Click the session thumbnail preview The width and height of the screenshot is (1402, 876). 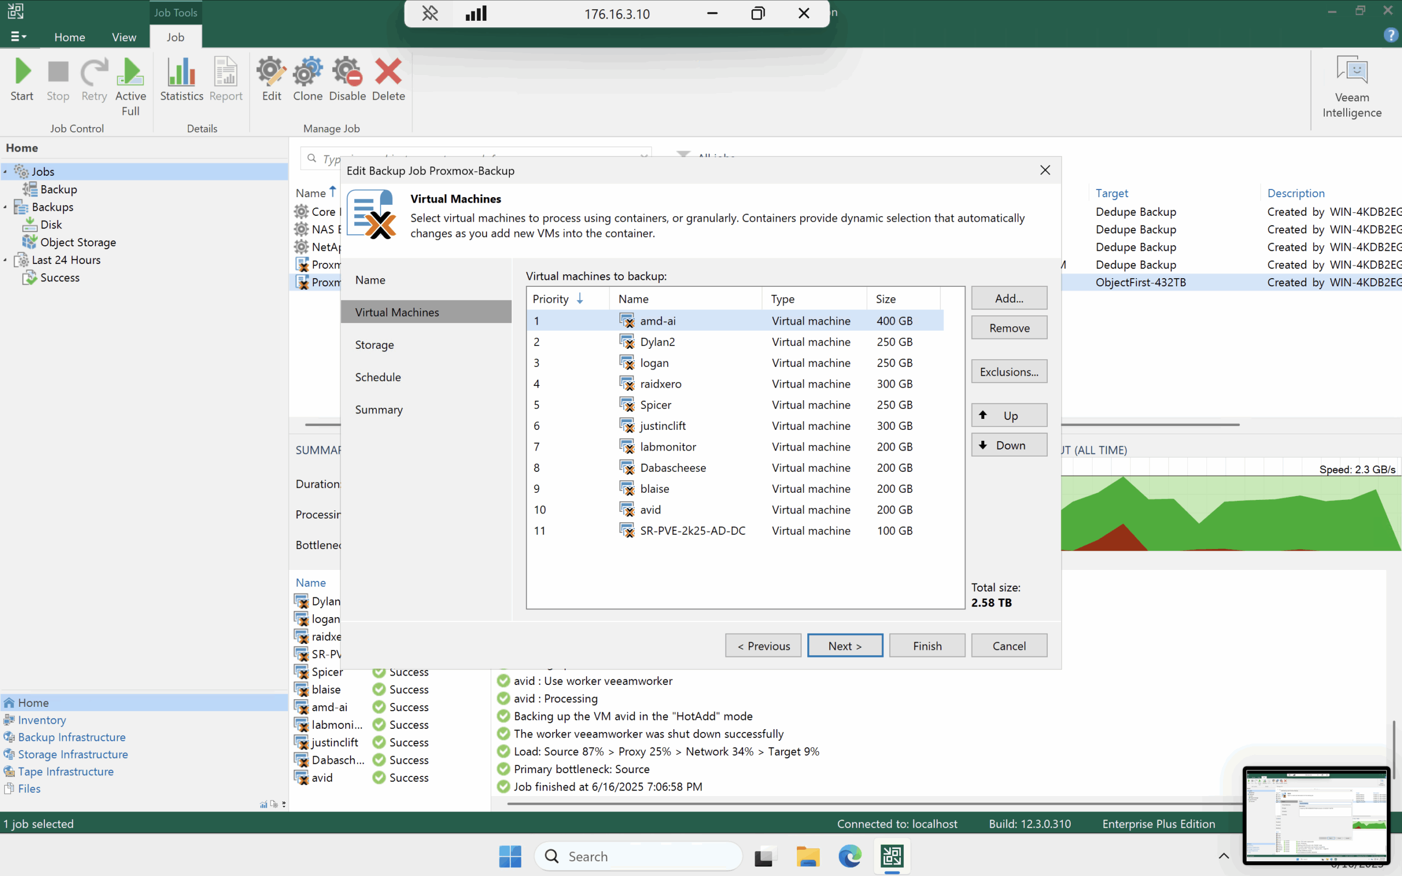click(1316, 815)
